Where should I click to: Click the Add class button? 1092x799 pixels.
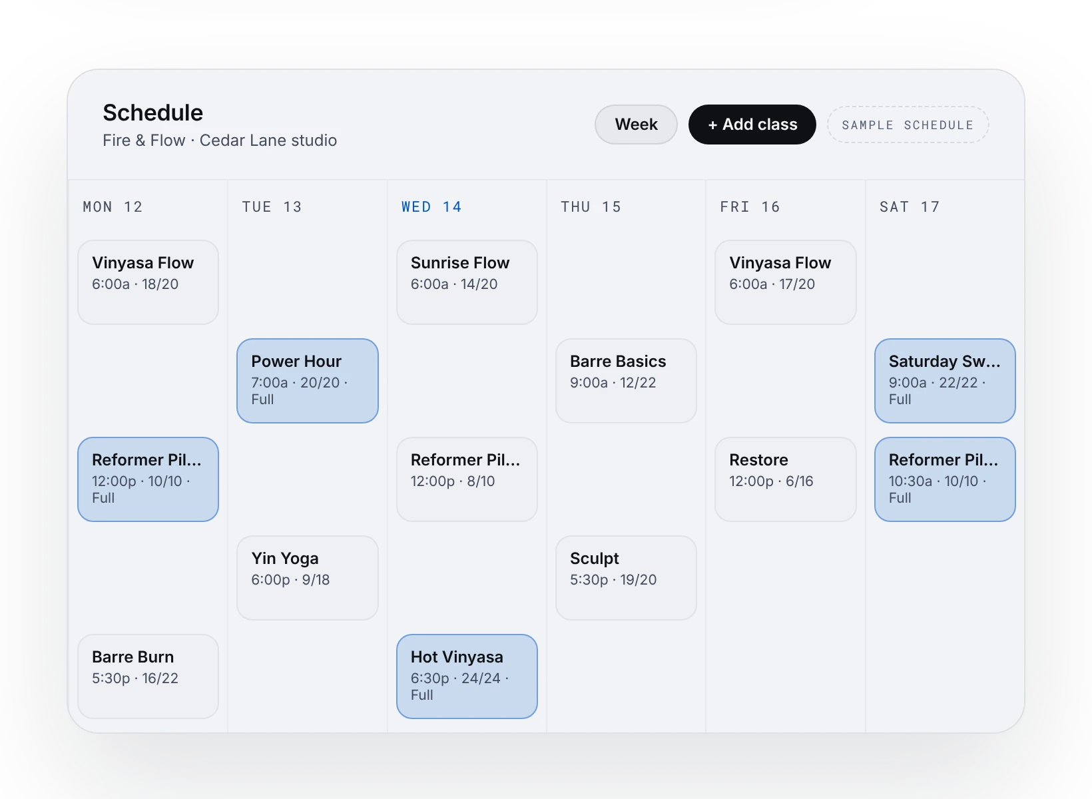752,125
